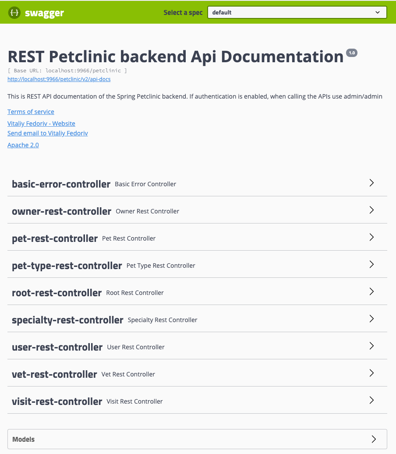396x454 pixels.
Task: Click the user-rest-controller heading
Action: coord(57,347)
